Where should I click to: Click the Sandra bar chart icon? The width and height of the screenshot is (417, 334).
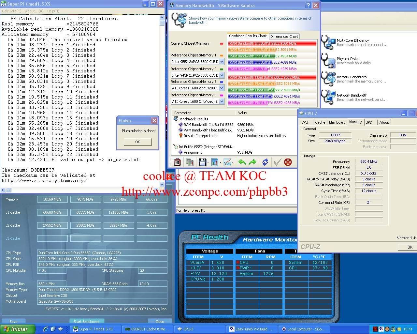pyautogui.click(x=214, y=162)
